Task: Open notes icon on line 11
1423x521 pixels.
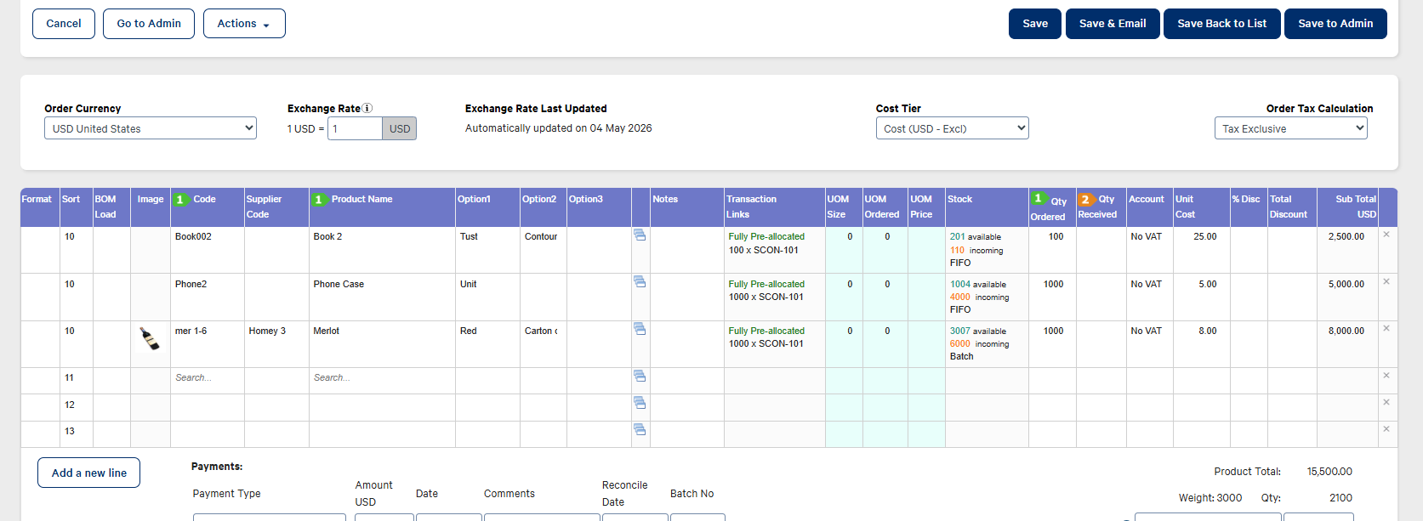Action: (640, 376)
